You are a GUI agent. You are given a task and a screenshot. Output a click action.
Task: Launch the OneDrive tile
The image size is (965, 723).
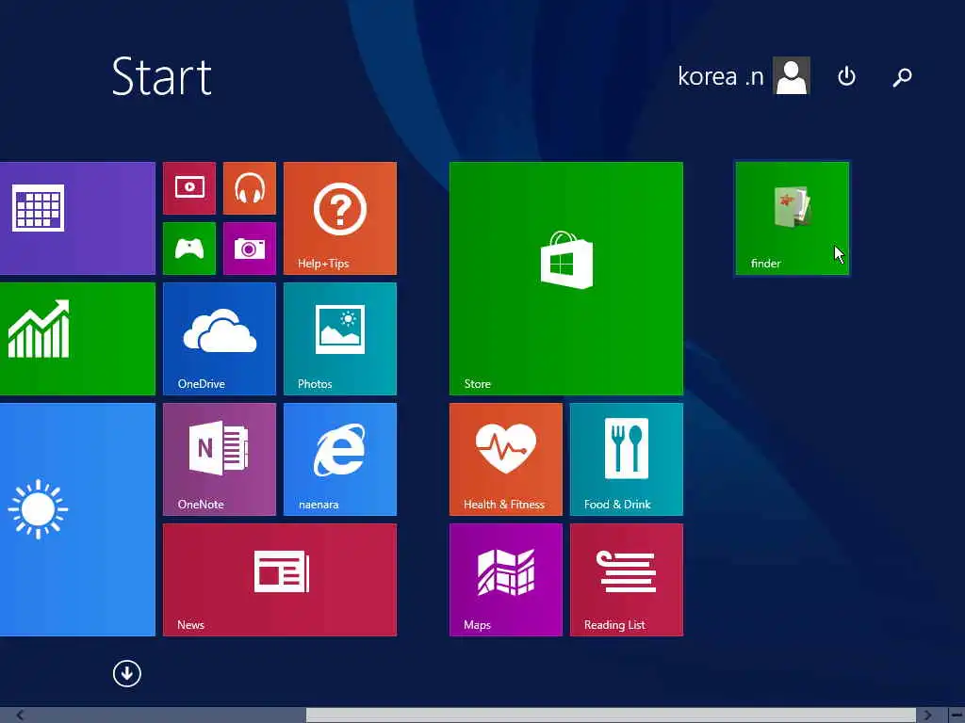pos(220,339)
